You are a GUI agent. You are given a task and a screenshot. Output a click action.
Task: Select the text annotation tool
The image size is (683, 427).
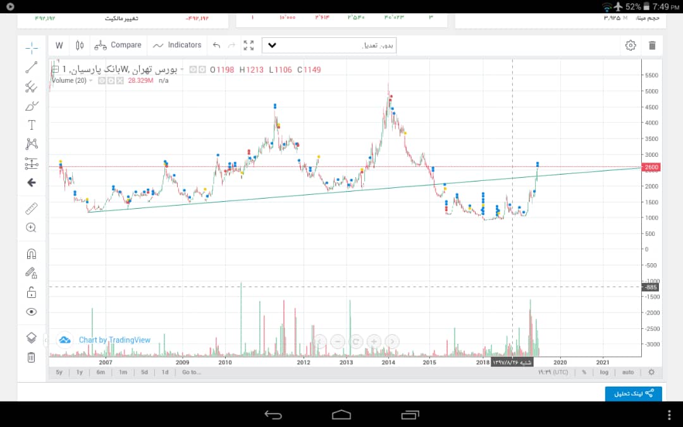(x=32, y=125)
